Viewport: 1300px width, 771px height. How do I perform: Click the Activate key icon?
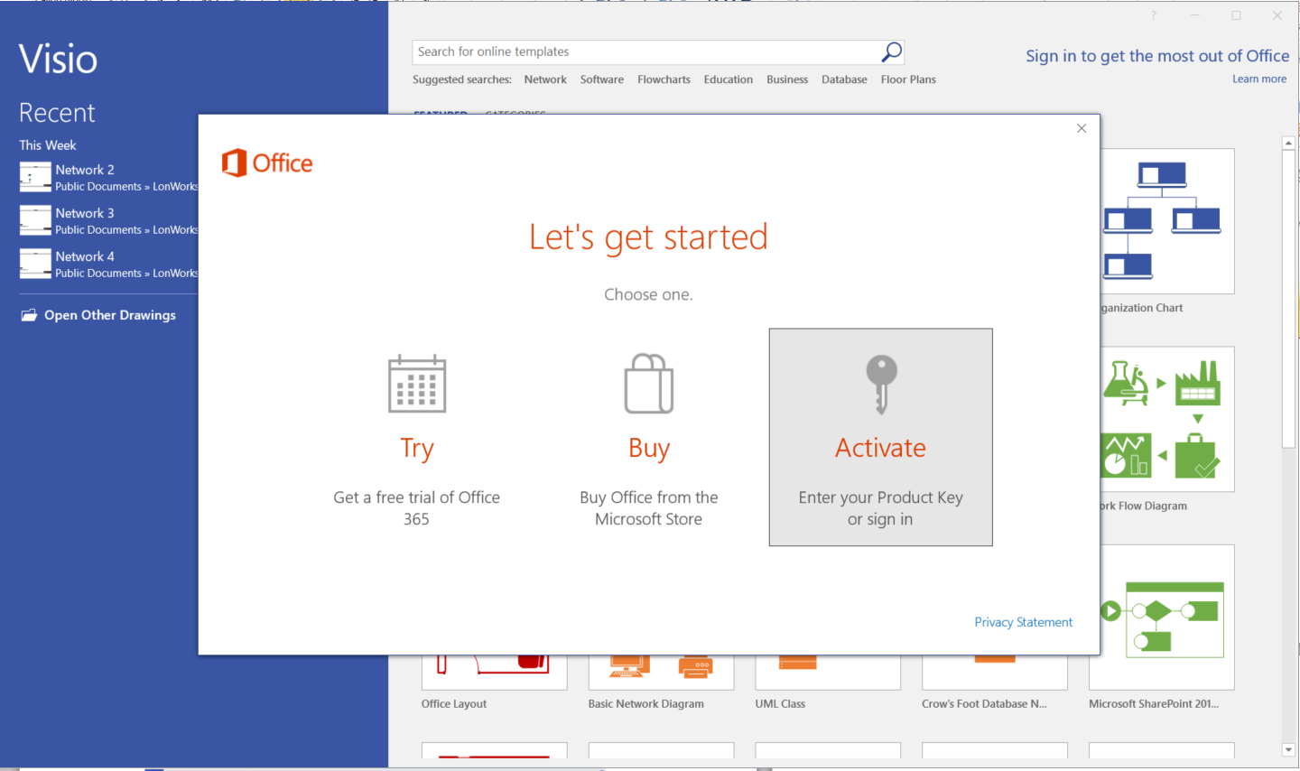coord(881,384)
